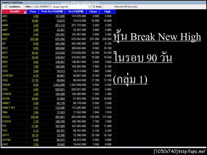
Task: Select the AP symbol
Action: pyautogui.click(x=4, y=44)
